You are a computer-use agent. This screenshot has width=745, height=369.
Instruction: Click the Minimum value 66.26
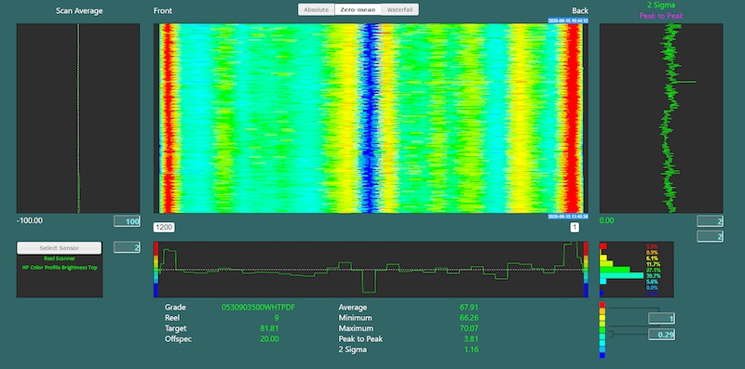pos(469,318)
